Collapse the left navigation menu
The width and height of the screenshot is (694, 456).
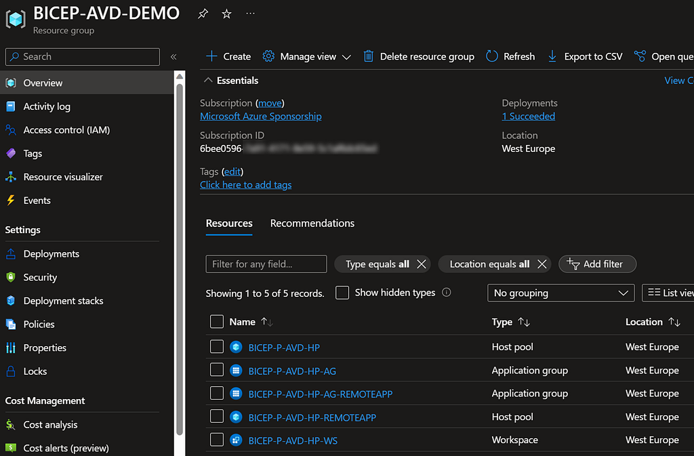[173, 57]
